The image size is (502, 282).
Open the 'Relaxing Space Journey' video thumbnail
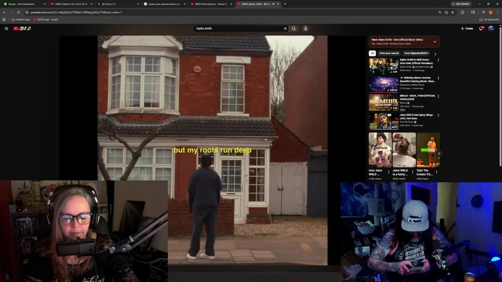pyautogui.click(x=384, y=84)
